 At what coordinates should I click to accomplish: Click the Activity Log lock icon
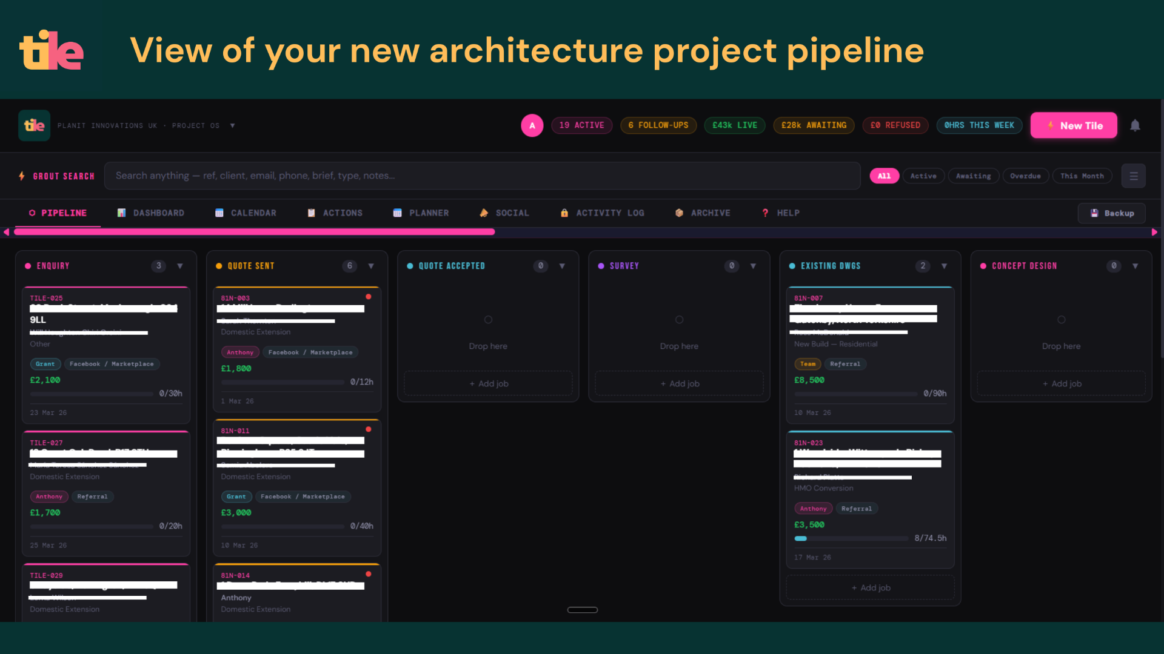tap(564, 213)
